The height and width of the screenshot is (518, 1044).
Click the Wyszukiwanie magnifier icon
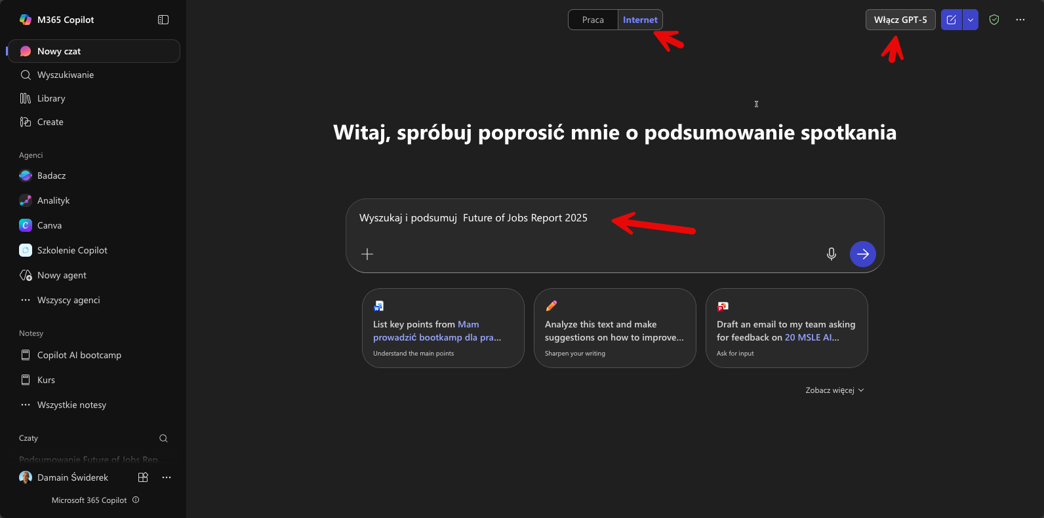[26, 75]
